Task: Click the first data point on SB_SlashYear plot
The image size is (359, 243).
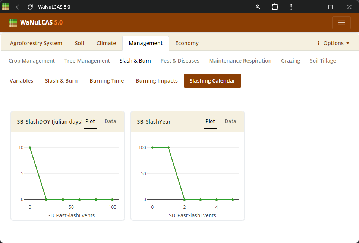Action: click(152, 148)
